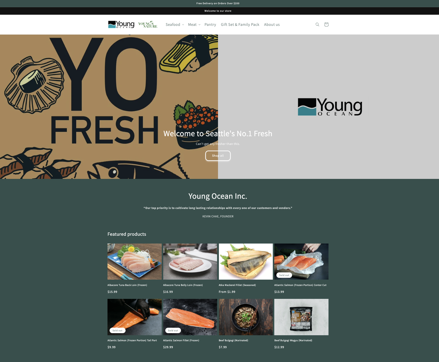
Task: Open the Pantry menu item
Action: (210, 25)
